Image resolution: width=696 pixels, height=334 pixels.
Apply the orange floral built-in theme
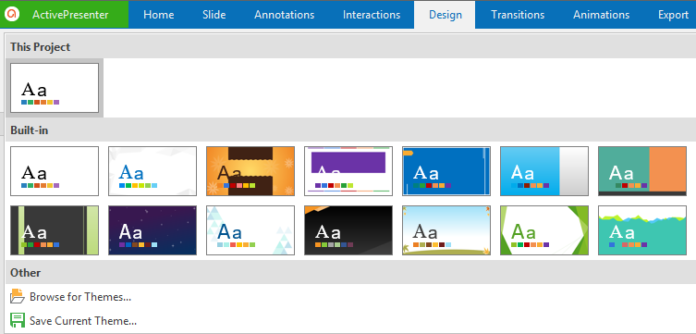click(250, 171)
